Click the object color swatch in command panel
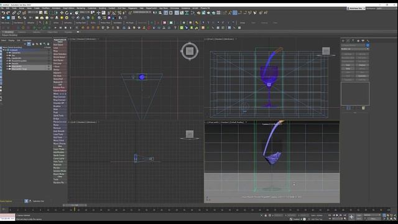 coord(368,45)
